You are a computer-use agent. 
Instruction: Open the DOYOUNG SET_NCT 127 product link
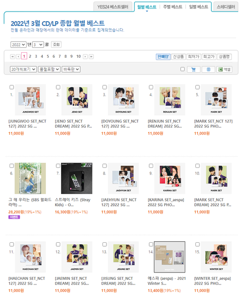tap(120, 124)
